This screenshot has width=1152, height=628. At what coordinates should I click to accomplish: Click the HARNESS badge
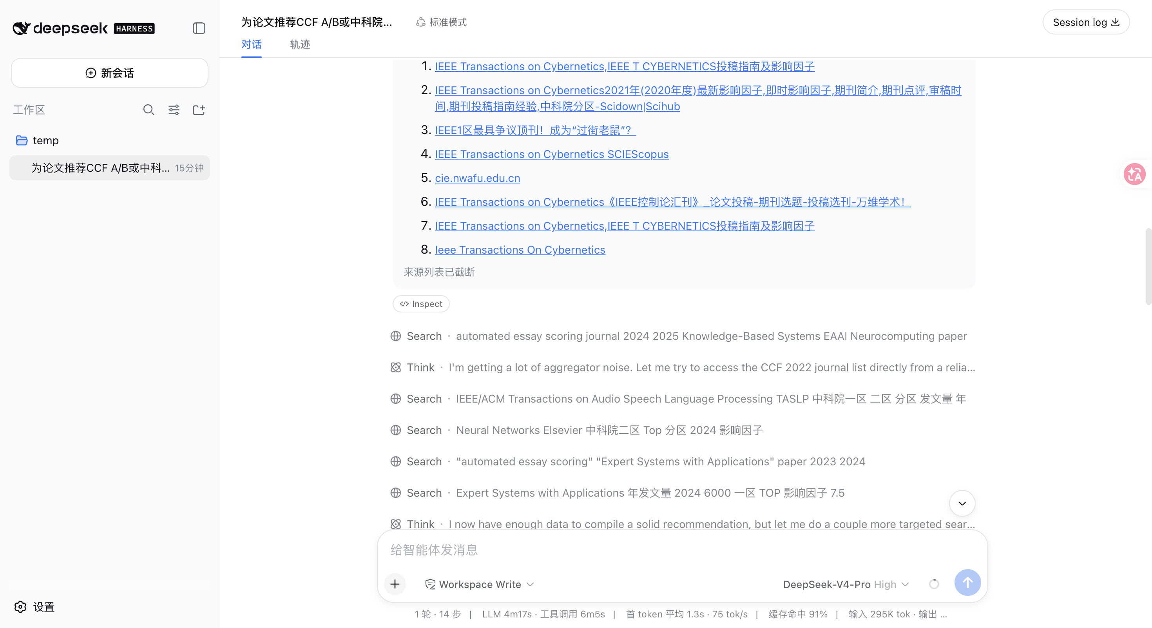(x=134, y=29)
